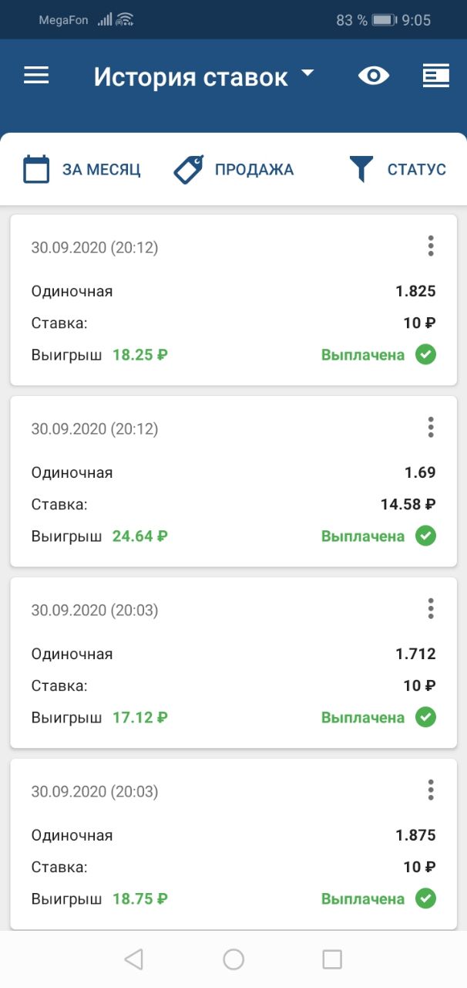Tap the calendar icon for period
Image resolution: width=467 pixels, height=988 pixels.
(36, 169)
